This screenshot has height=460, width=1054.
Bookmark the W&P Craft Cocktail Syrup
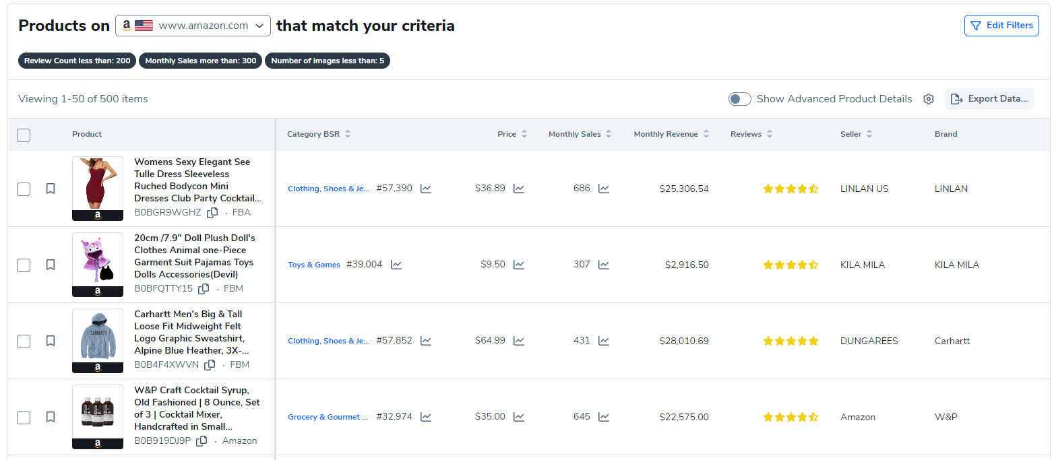pyautogui.click(x=51, y=417)
